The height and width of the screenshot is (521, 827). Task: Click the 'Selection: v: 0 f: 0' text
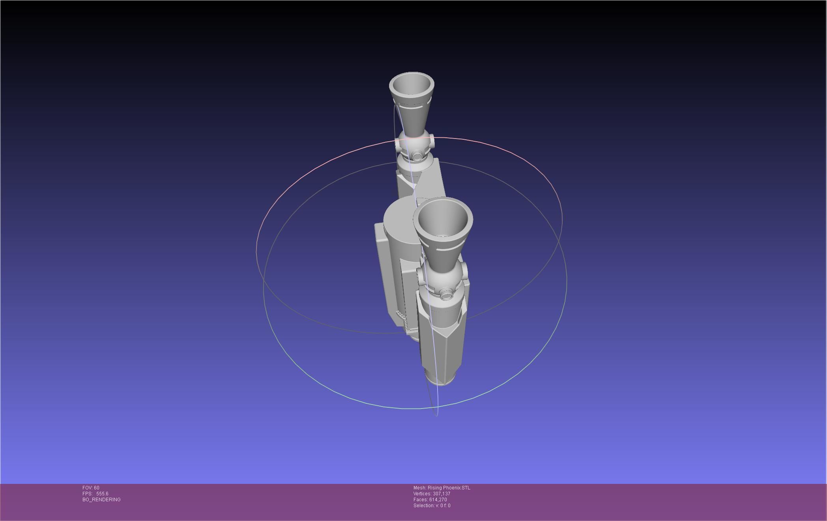(432, 506)
